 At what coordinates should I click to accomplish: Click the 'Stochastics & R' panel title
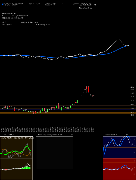point(111,135)
